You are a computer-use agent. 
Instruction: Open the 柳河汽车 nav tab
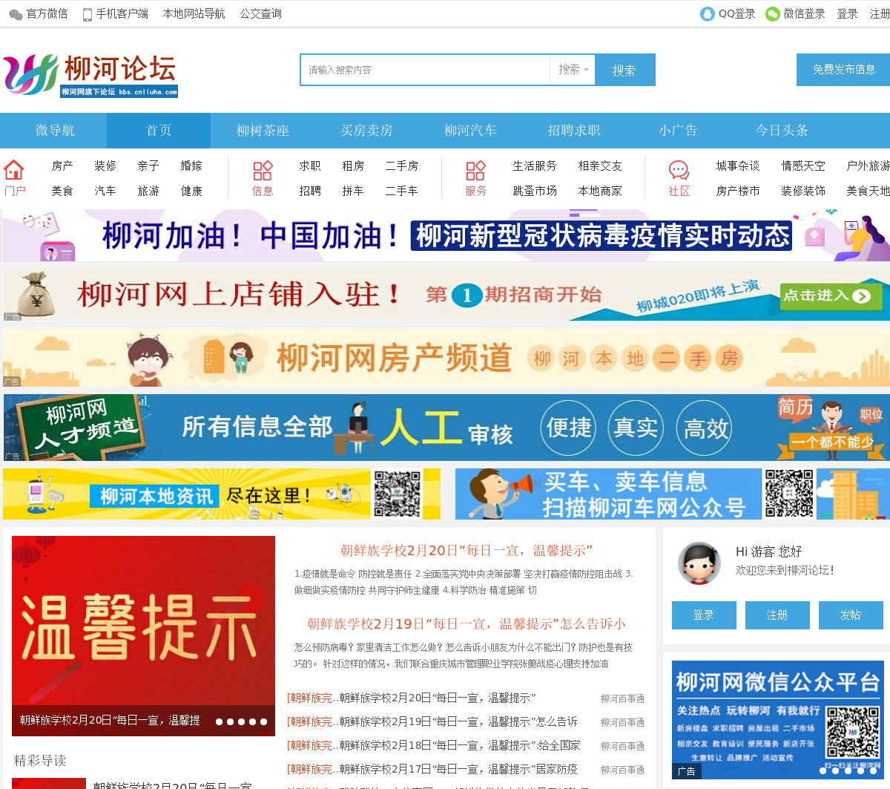(x=470, y=131)
